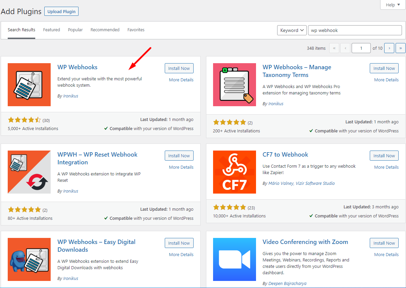Select the CF7 to Webhook icon
Screen dimensions: 406x288
[x=235, y=172]
